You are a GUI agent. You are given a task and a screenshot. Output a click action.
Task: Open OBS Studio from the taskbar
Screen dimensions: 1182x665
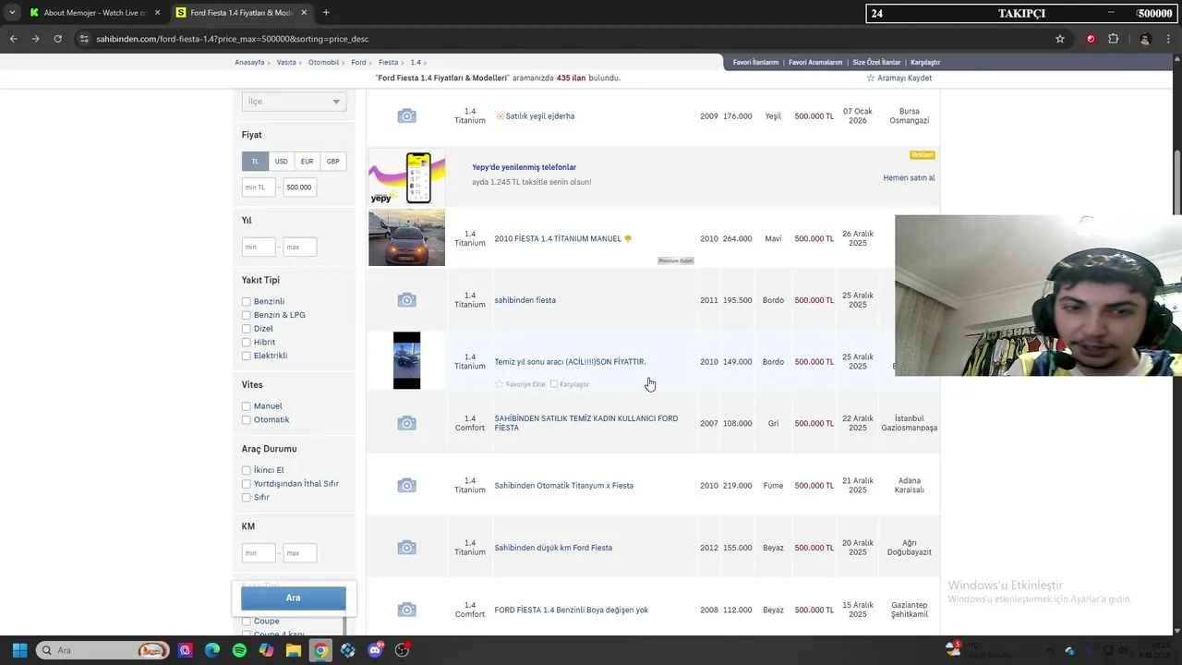point(402,650)
